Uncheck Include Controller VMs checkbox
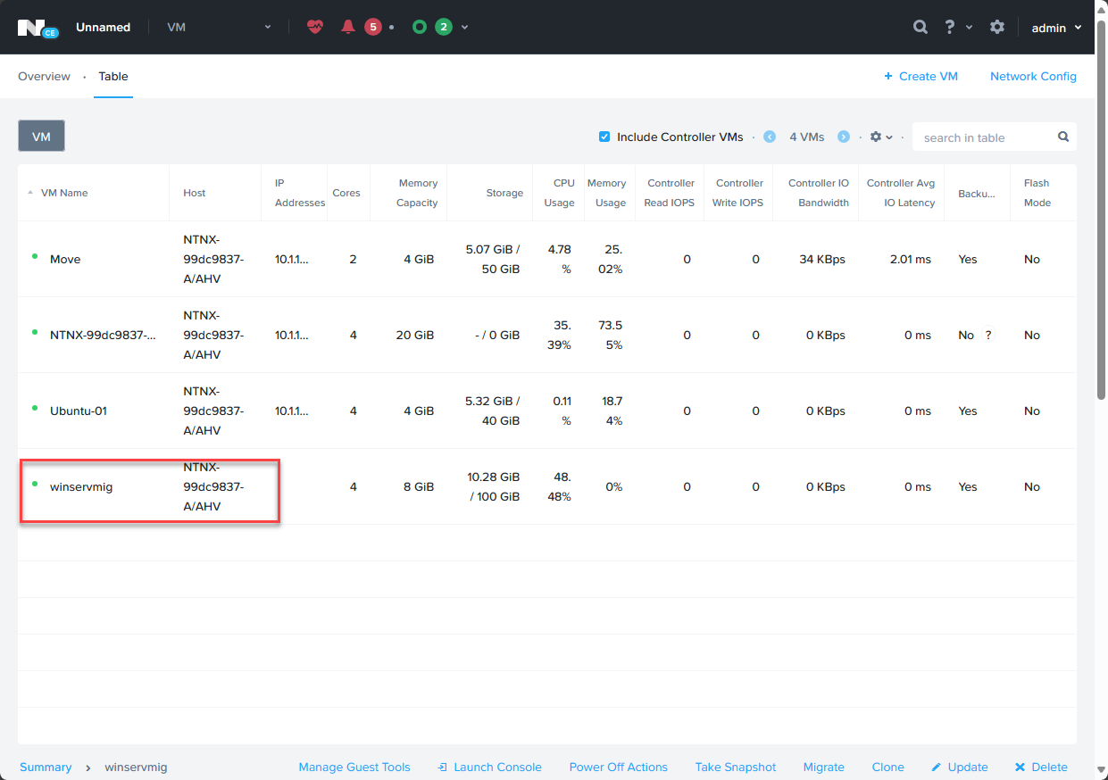Viewport: 1108px width, 780px height. point(604,137)
